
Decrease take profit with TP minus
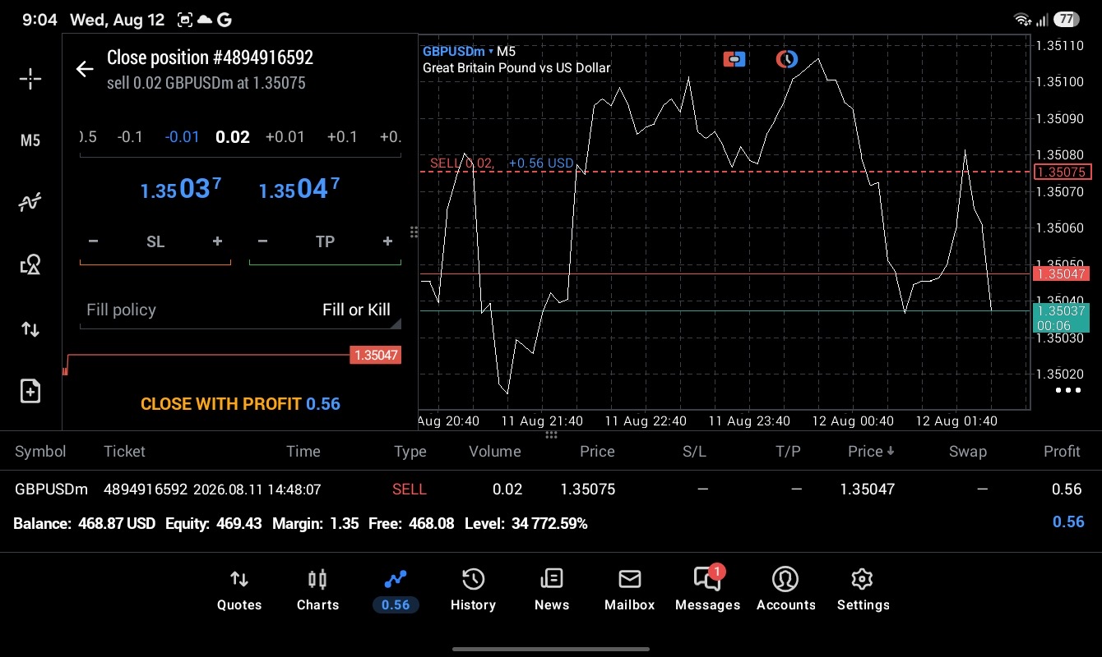tap(262, 241)
